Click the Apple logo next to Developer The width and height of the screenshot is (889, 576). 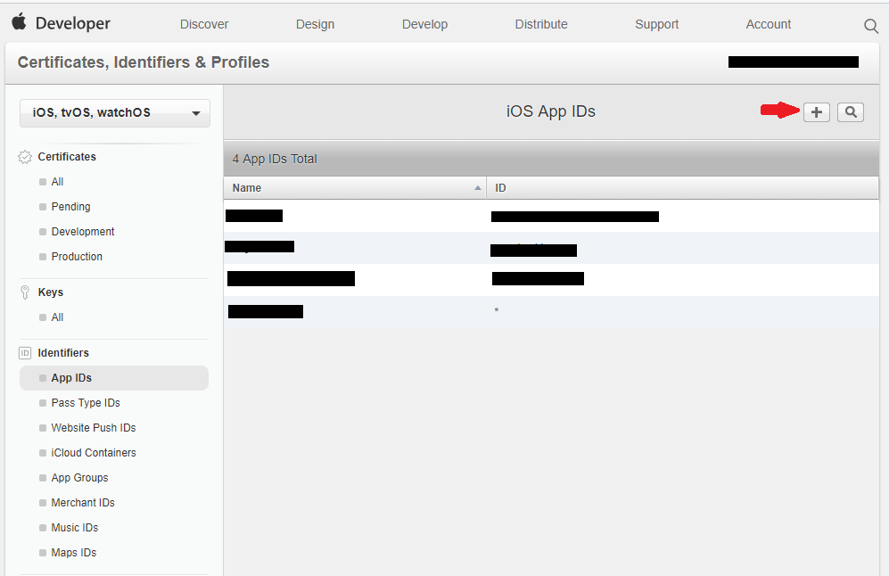pos(20,22)
